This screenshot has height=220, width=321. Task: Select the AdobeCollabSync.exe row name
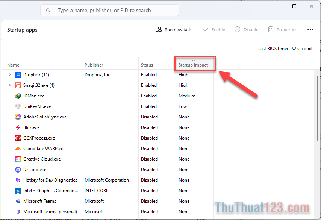click(x=45, y=117)
